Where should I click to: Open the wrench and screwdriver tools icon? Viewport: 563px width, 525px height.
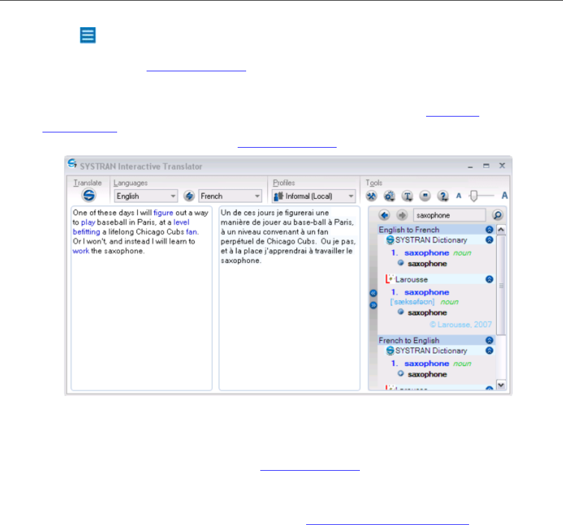[x=371, y=196]
